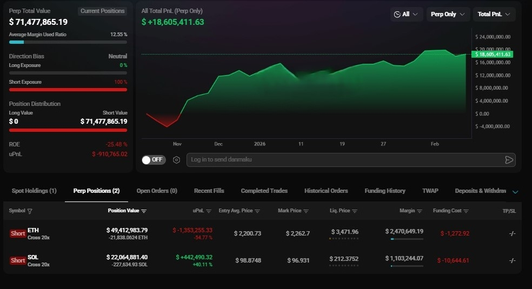The width and height of the screenshot is (532, 289).
Task: Click the Current Positions button
Action: 103,11
